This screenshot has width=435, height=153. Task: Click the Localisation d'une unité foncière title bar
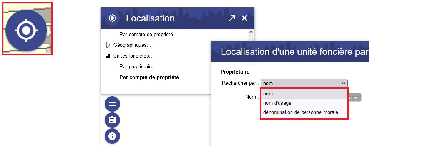pos(290,51)
